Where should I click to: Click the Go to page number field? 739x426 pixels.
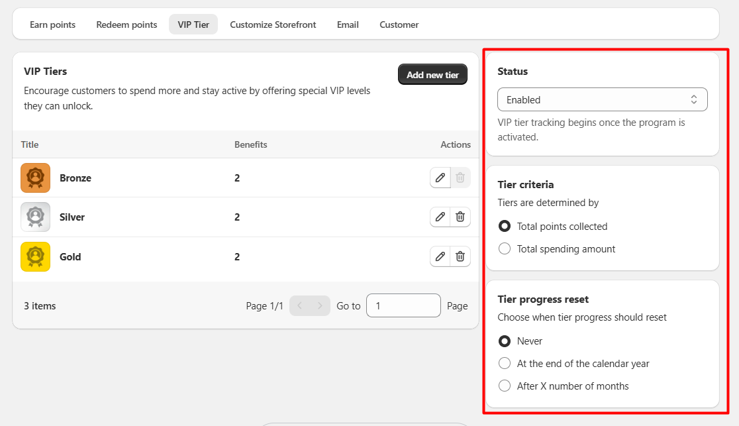pos(403,305)
